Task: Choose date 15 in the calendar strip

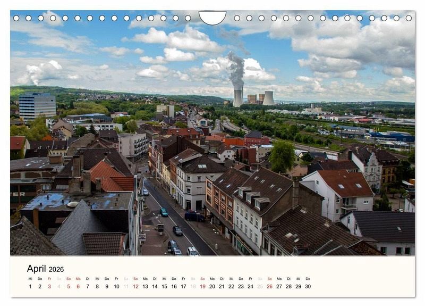Action: point(164,286)
